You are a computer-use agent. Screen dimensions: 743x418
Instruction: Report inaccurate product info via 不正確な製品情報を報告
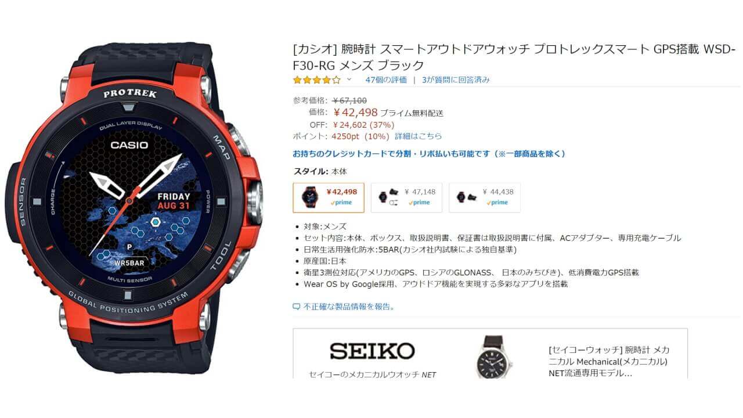point(349,307)
